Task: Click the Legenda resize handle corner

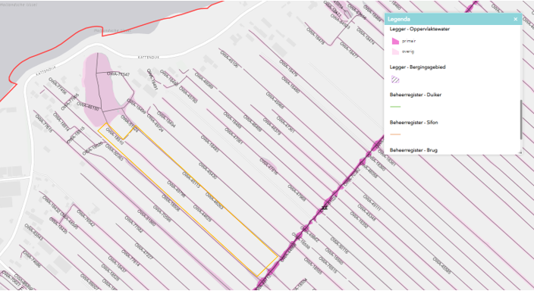Action: [x=520, y=152]
